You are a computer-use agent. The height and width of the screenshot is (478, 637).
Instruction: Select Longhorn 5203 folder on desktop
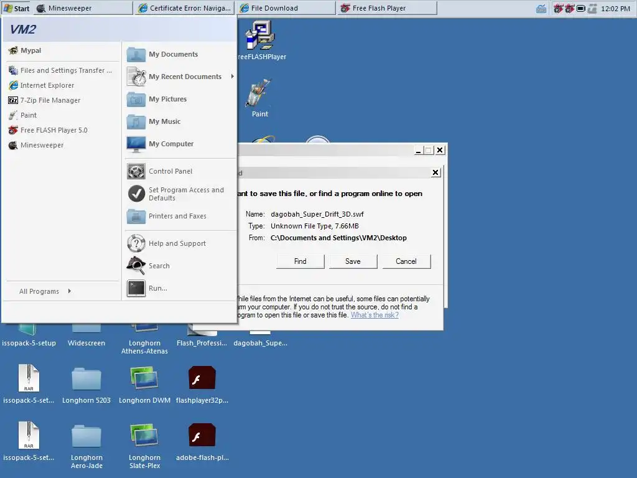86,385
